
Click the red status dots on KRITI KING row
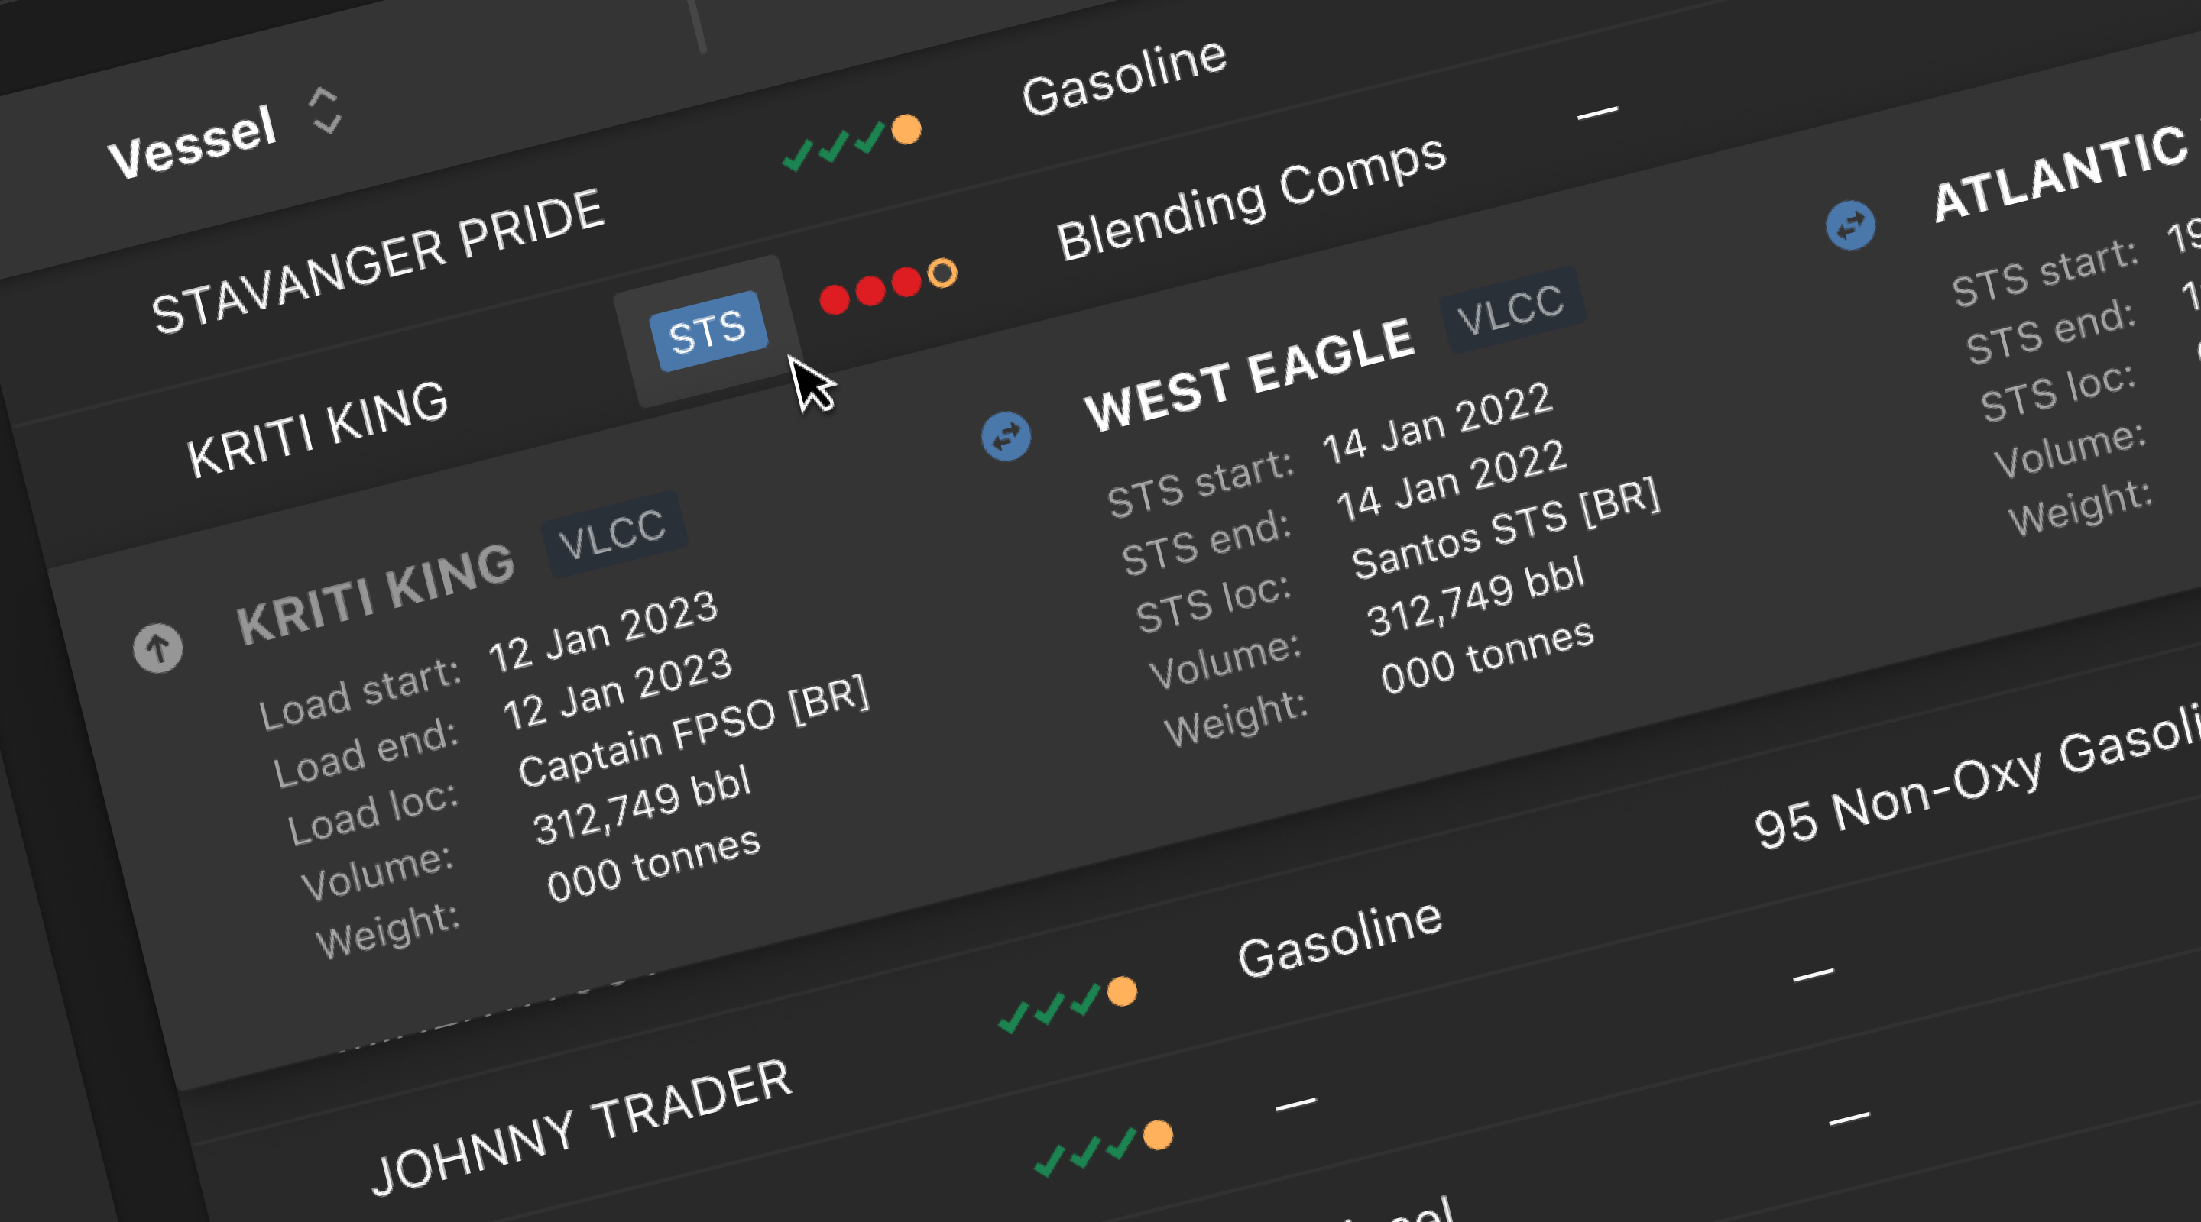pos(870,290)
